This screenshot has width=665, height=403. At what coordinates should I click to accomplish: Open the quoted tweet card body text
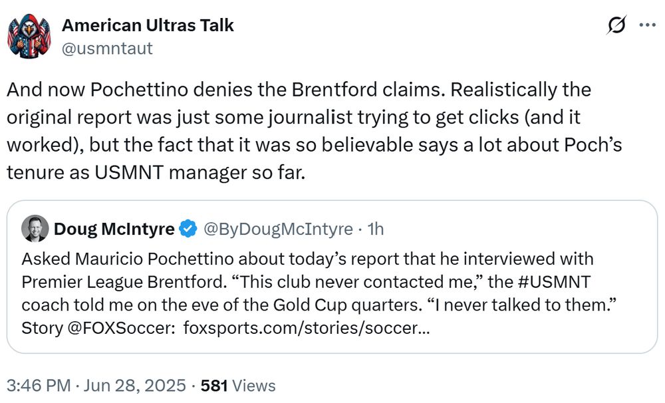[319, 293]
